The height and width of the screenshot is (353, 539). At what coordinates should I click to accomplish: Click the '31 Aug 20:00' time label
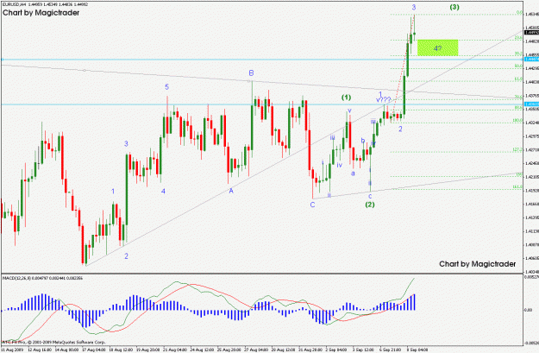tap(310, 350)
